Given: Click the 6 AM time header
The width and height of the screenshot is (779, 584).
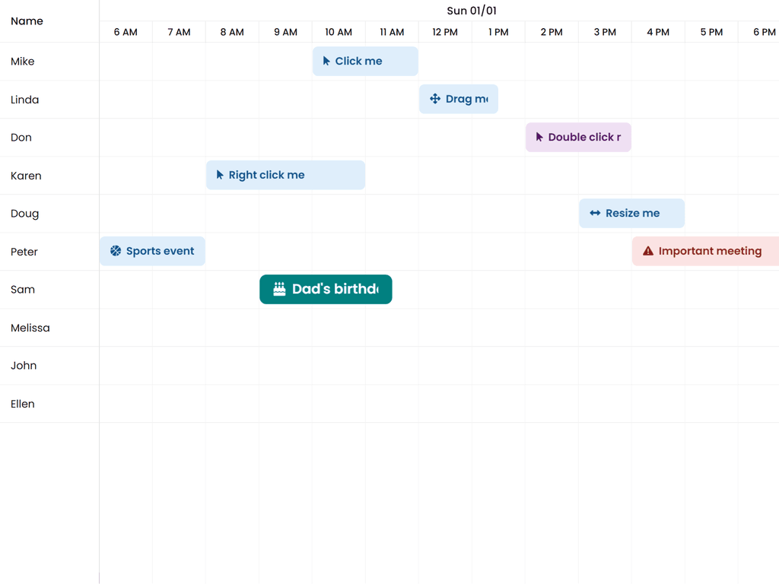Looking at the screenshot, I should [x=126, y=32].
